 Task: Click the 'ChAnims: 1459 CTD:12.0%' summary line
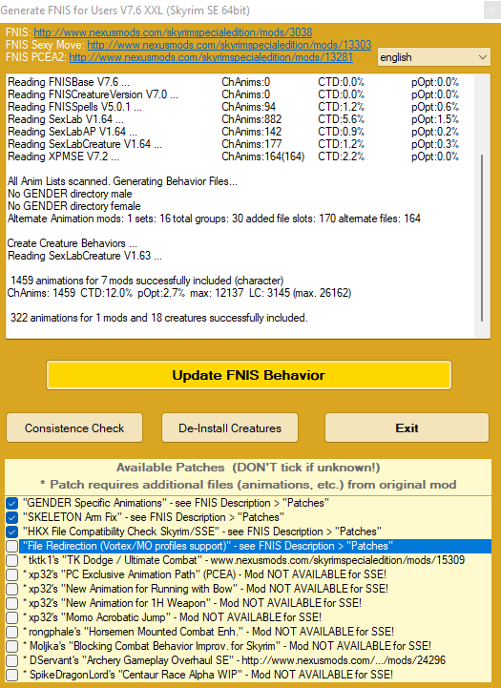tap(179, 293)
